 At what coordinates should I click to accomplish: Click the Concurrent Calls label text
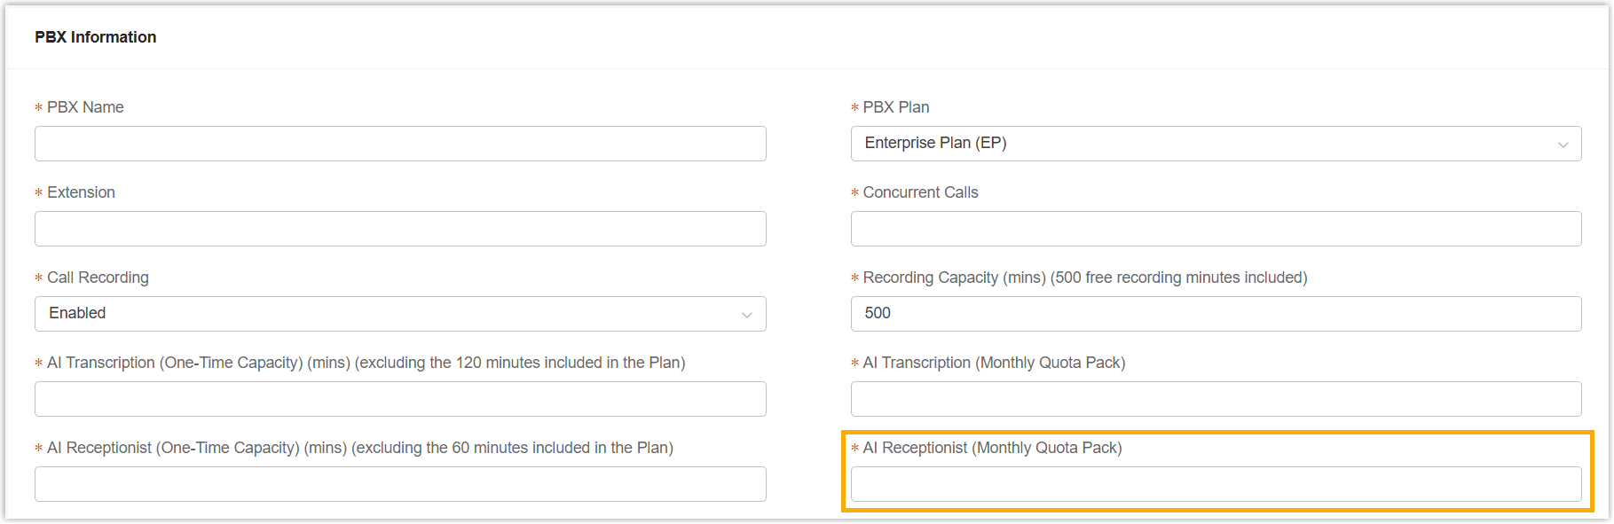click(920, 192)
